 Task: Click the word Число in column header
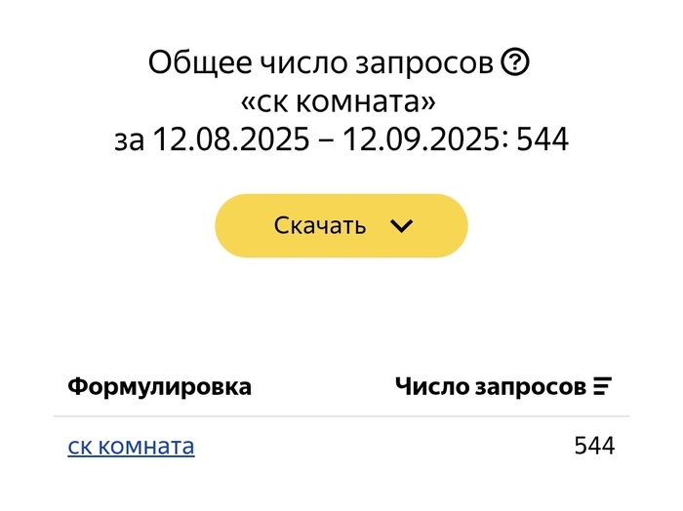coord(430,386)
